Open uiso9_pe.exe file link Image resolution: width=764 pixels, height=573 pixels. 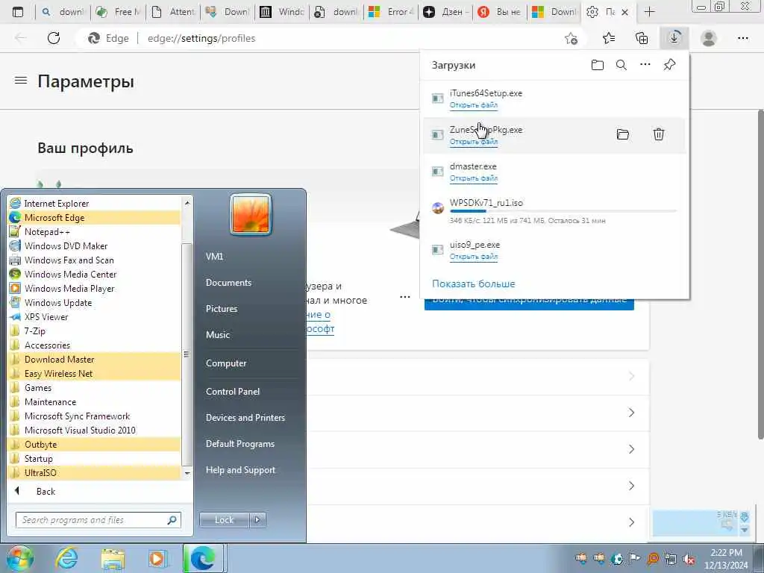pyautogui.click(x=474, y=257)
